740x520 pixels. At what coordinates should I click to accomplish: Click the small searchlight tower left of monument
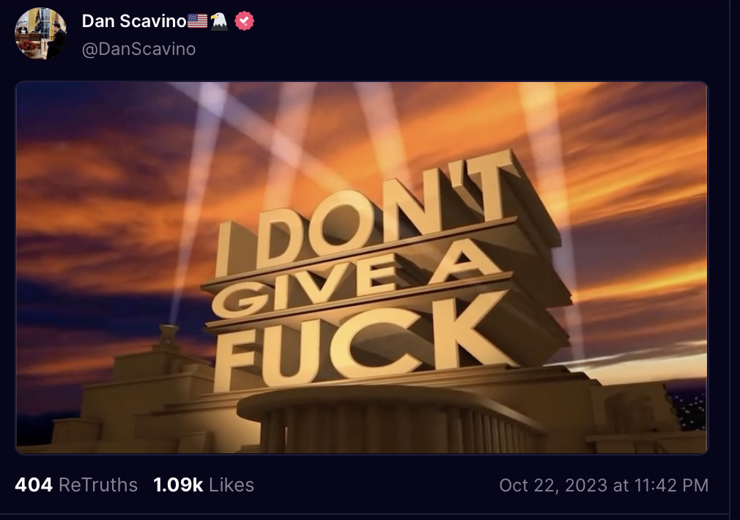point(169,337)
